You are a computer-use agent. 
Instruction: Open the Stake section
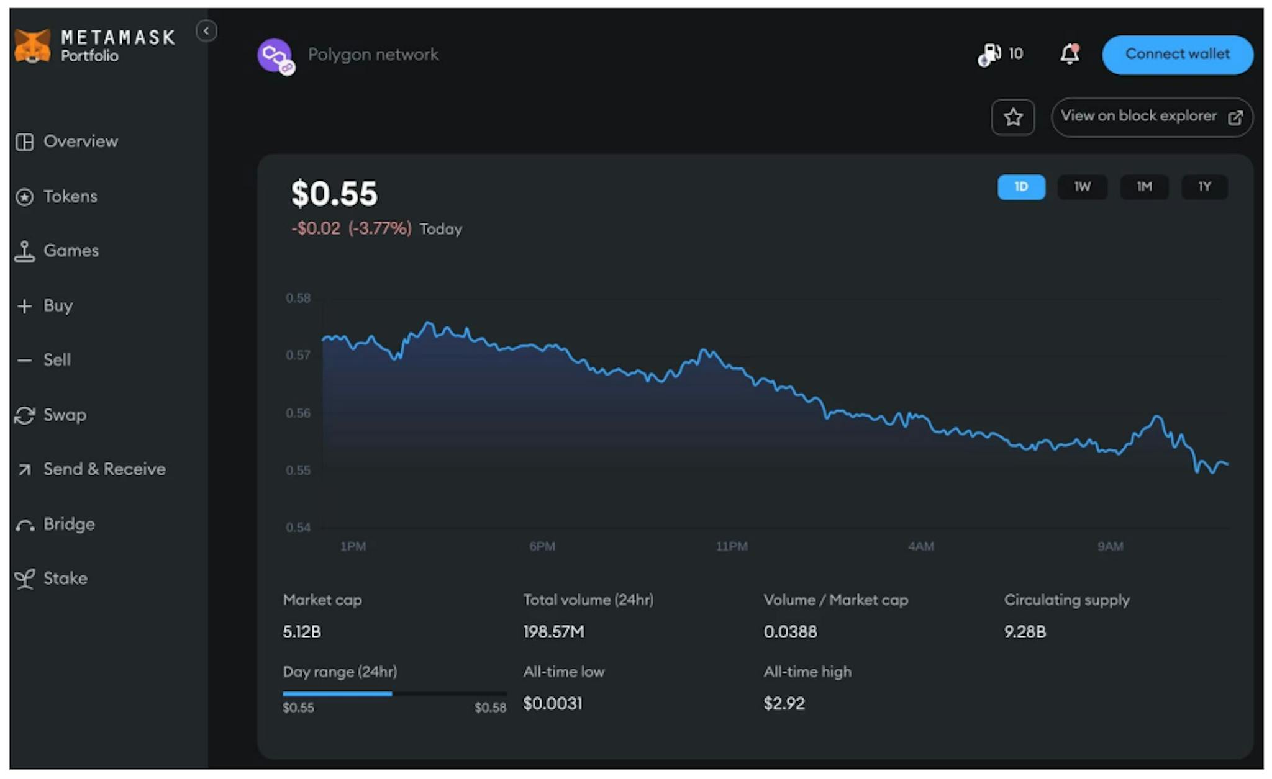(x=65, y=579)
